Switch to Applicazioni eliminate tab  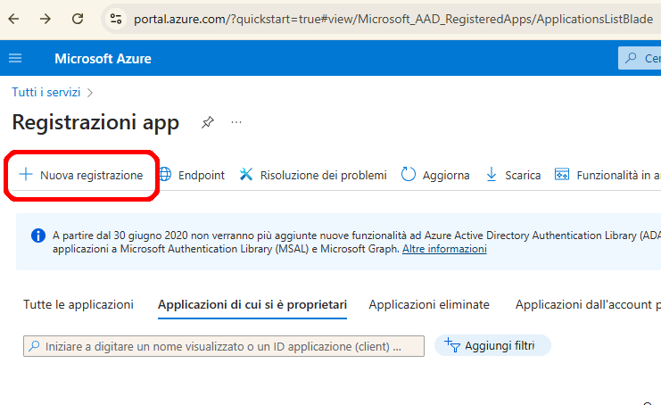click(429, 305)
